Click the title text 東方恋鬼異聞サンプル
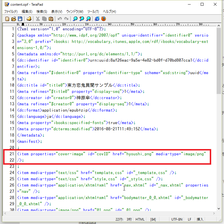The width and height of the screenshot is (224, 224). pos(90,85)
